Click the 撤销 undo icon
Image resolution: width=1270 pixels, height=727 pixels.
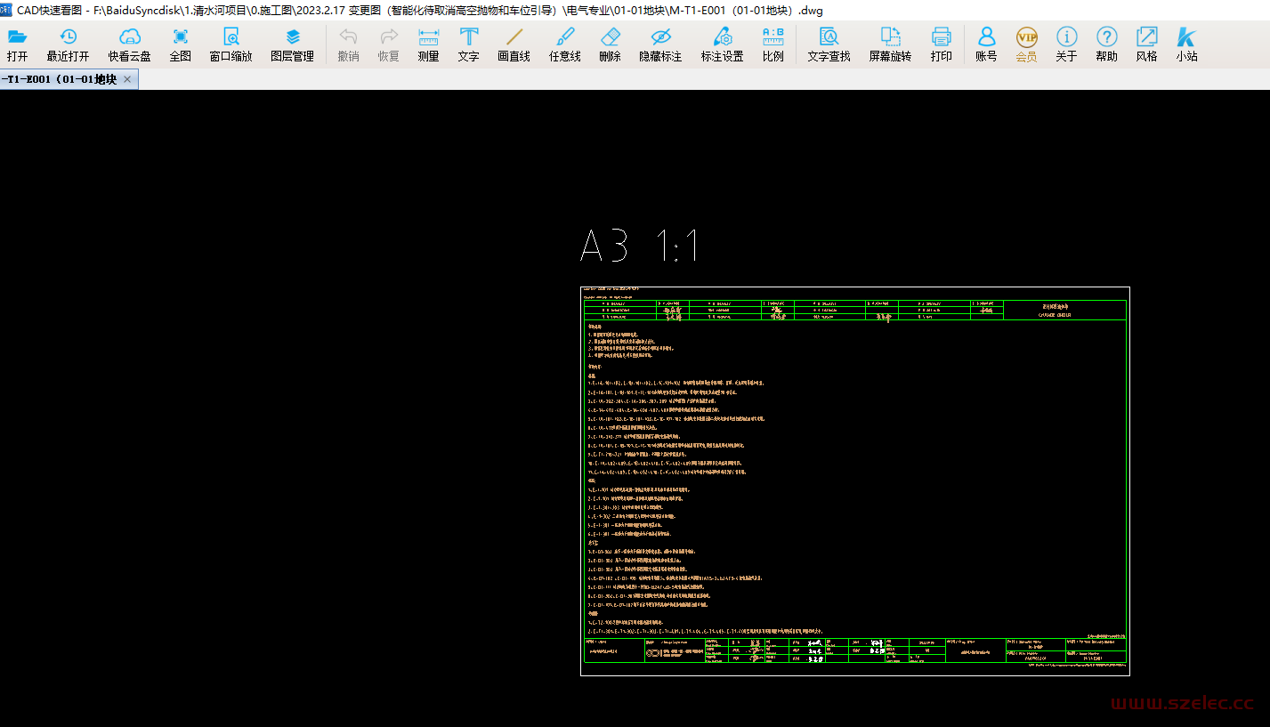(x=349, y=44)
